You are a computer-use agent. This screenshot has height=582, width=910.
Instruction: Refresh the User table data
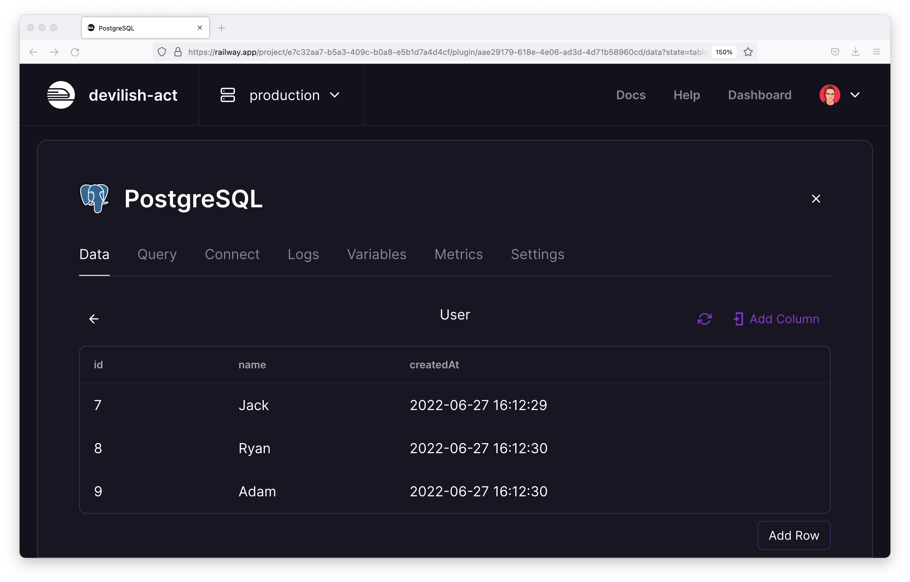[x=704, y=319]
